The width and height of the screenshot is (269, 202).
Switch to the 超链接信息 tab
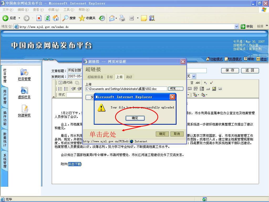[95, 77]
